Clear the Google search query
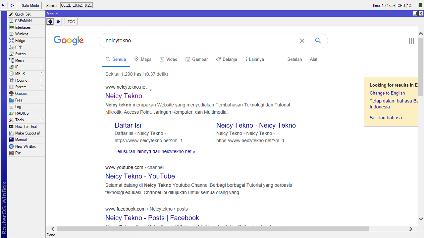Screen dimensions: 424x238 click(302, 41)
